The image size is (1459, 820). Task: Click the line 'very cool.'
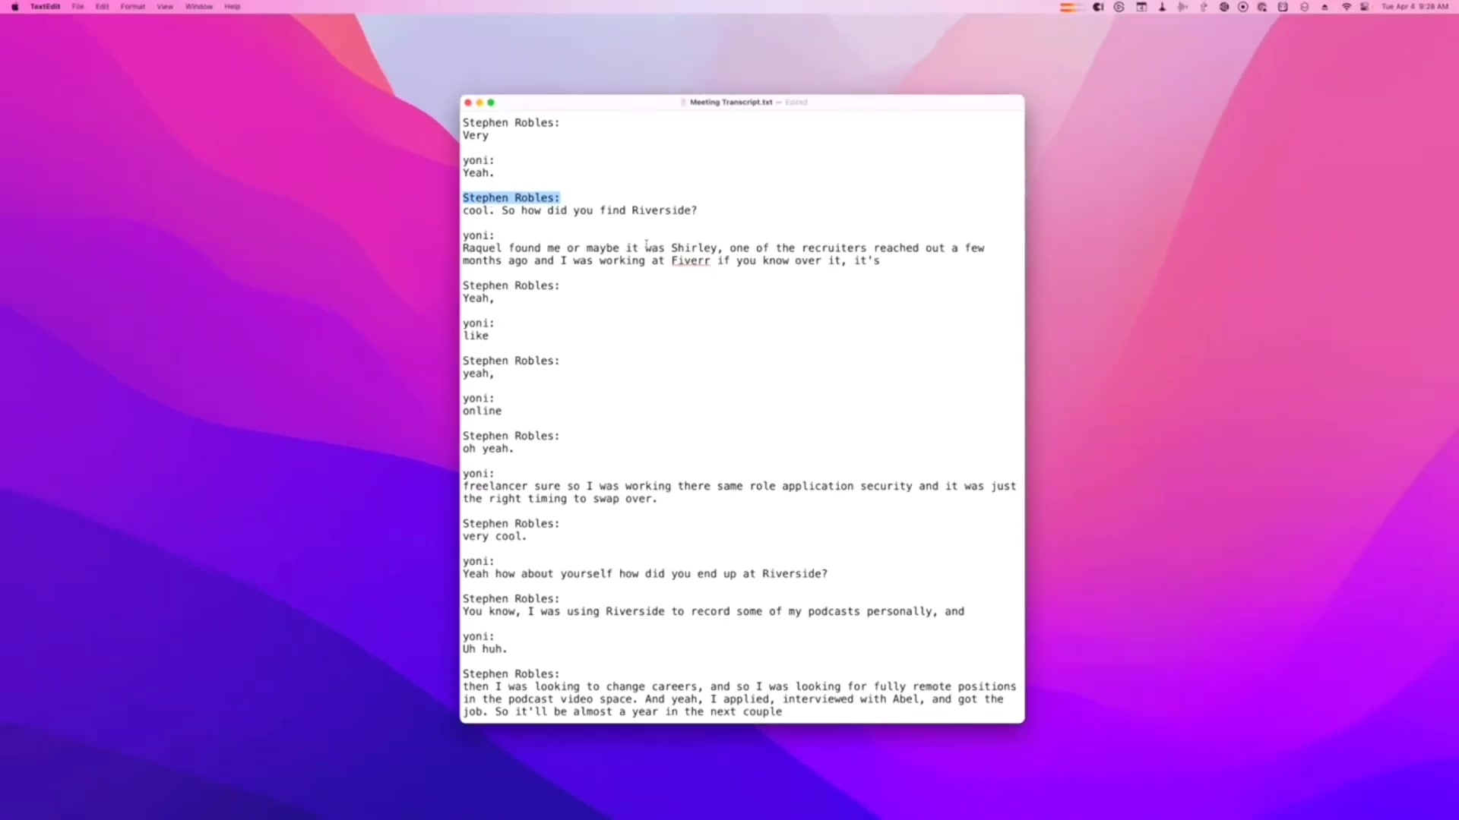click(x=495, y=536)
